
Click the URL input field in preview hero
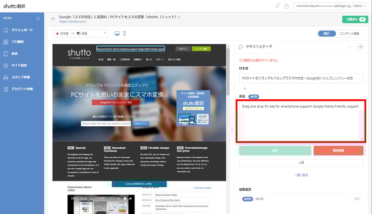106,124
